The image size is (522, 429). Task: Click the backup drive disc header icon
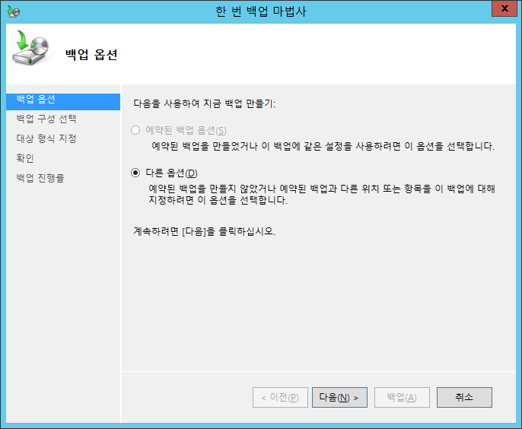pyautogui.click(x=30, y=48)
